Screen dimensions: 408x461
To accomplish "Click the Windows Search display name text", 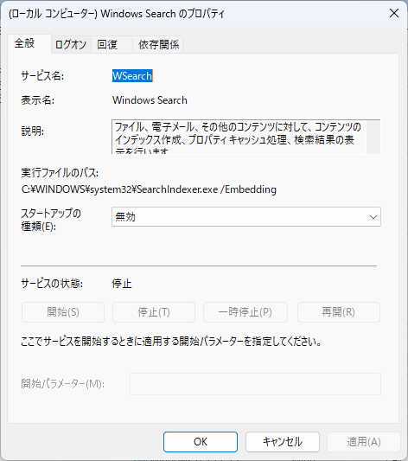I will tap(150, 100).
